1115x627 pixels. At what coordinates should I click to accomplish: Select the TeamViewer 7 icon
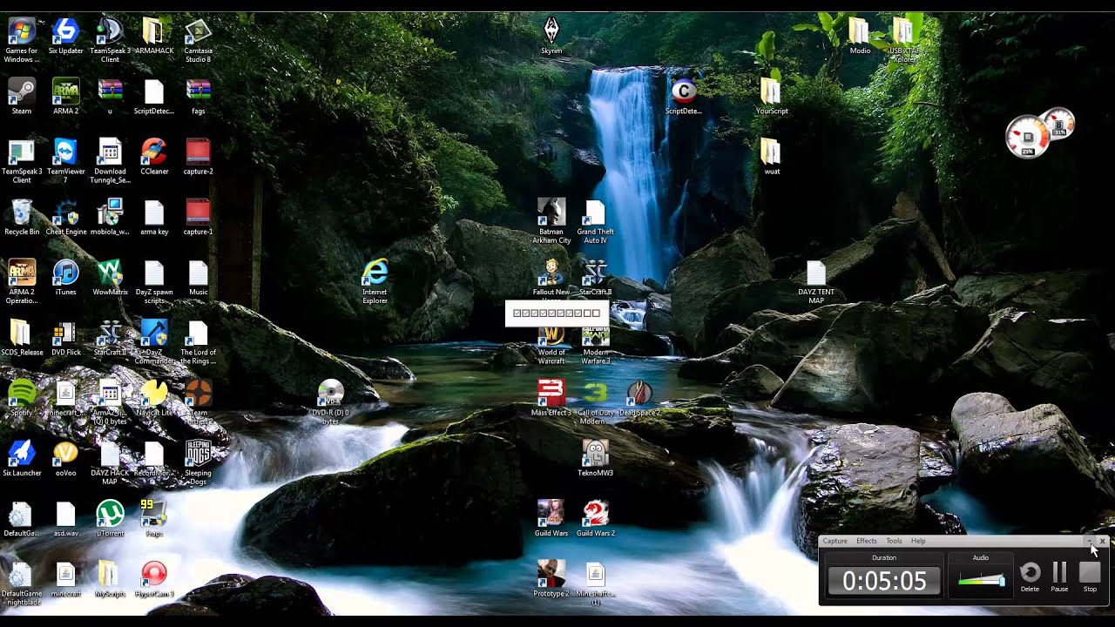[65, 160]
